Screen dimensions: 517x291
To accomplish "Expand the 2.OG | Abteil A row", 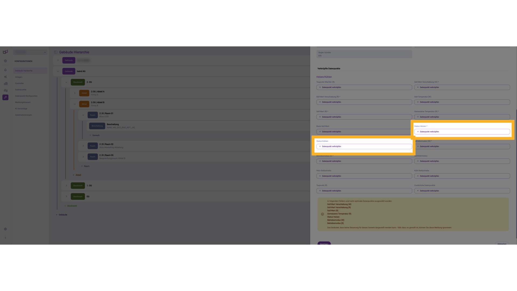I will coord(75,93).
